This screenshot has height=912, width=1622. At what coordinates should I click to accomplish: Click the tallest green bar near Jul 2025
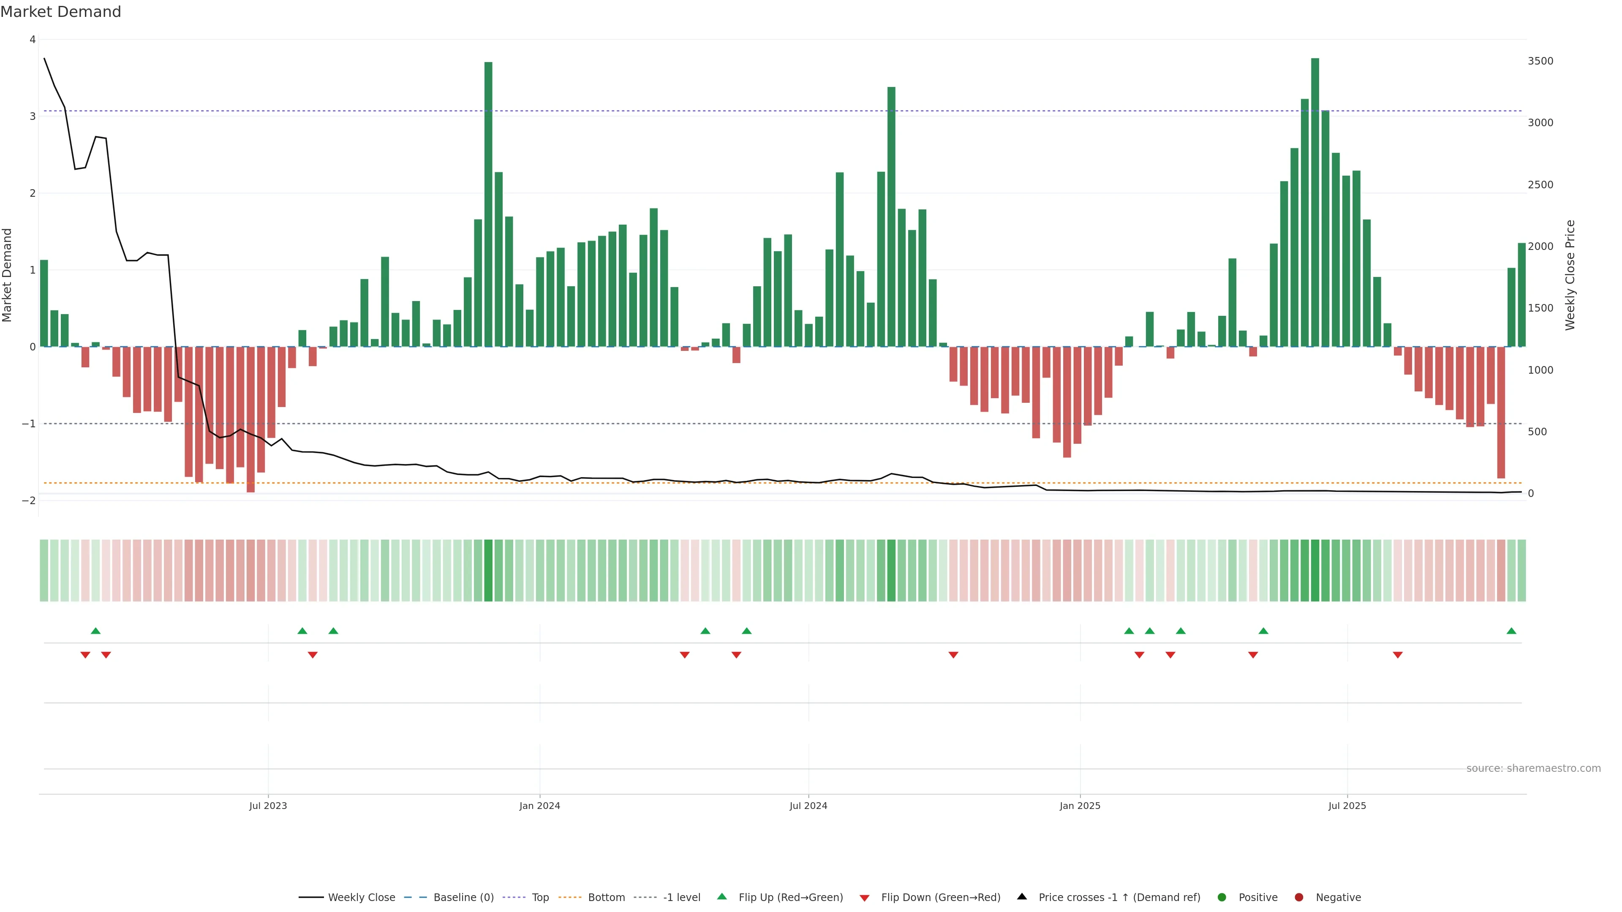1315,201
